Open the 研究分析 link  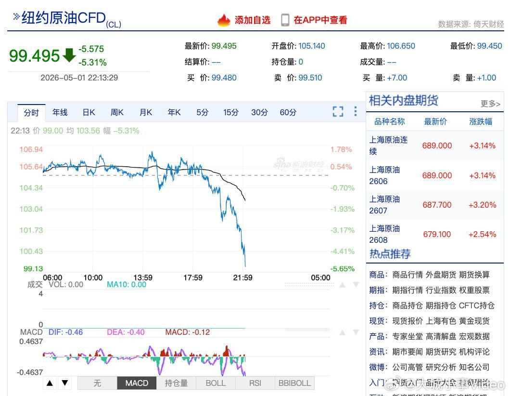pyautogui.click(x=441, y=368)
